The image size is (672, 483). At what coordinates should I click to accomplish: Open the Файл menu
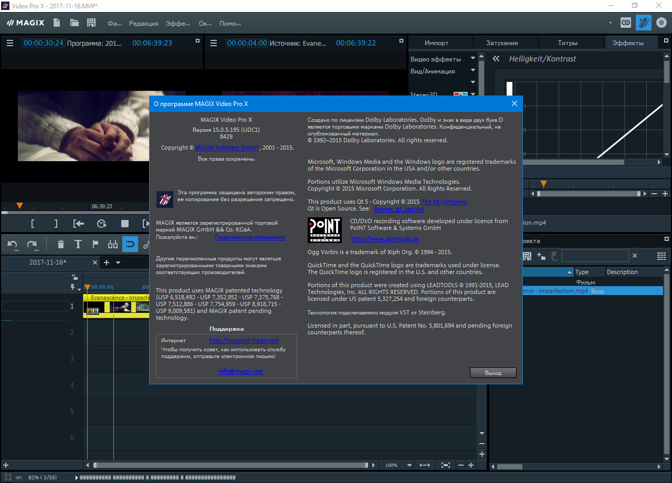pos(114,23)
